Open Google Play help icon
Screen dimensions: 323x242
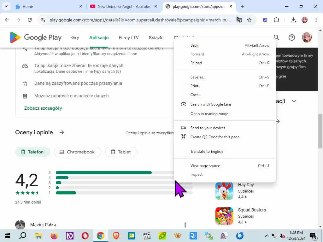292,37
